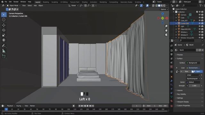205x115 pixels.
Task: Select the Scale tool
Action: coord(4,35)
